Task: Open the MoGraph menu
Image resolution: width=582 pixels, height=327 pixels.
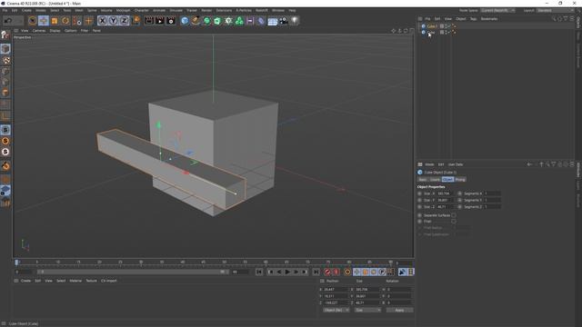Action: (124, 10)
